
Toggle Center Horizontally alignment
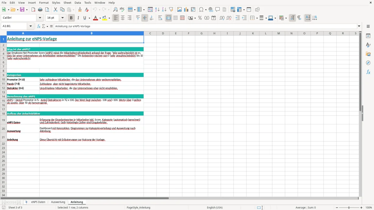(x=122, y=18)
